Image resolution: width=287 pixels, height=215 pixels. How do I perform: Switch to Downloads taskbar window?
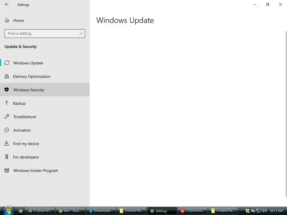pyautogui.click(x=101, y=211)
